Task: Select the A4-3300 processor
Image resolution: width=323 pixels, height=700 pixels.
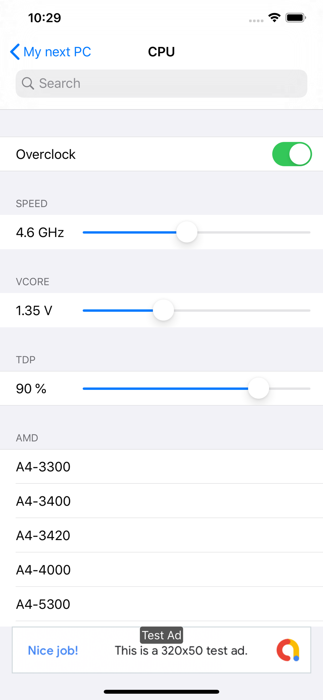Action: point(161,467)
